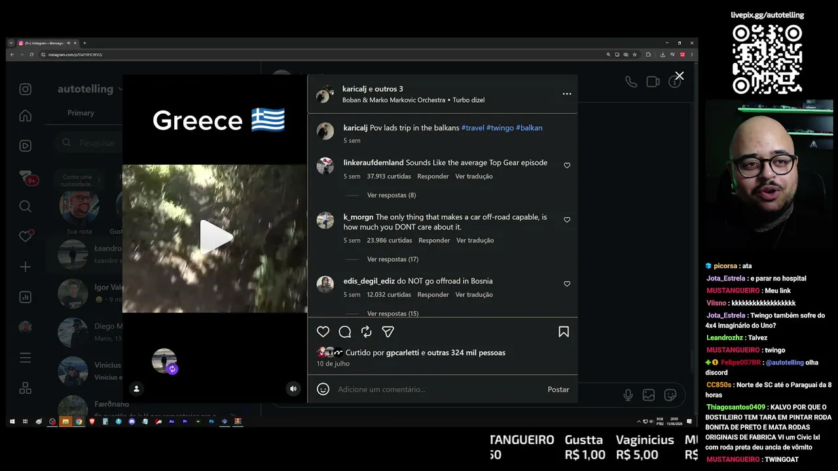Start a video call in chat header
The image size is (838, 471).
(653, 82)
